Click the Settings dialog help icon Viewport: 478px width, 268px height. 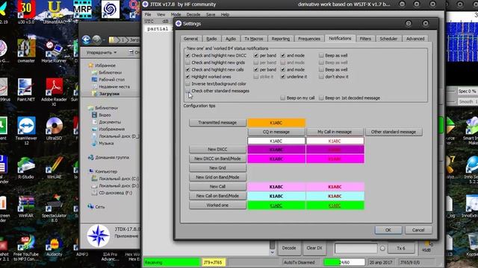tap(409, 23)
